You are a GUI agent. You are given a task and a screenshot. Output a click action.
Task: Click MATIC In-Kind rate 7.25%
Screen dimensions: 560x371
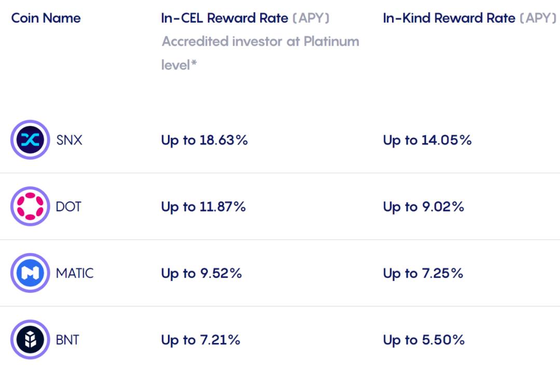pyautogui.click(x=423, y=274)
